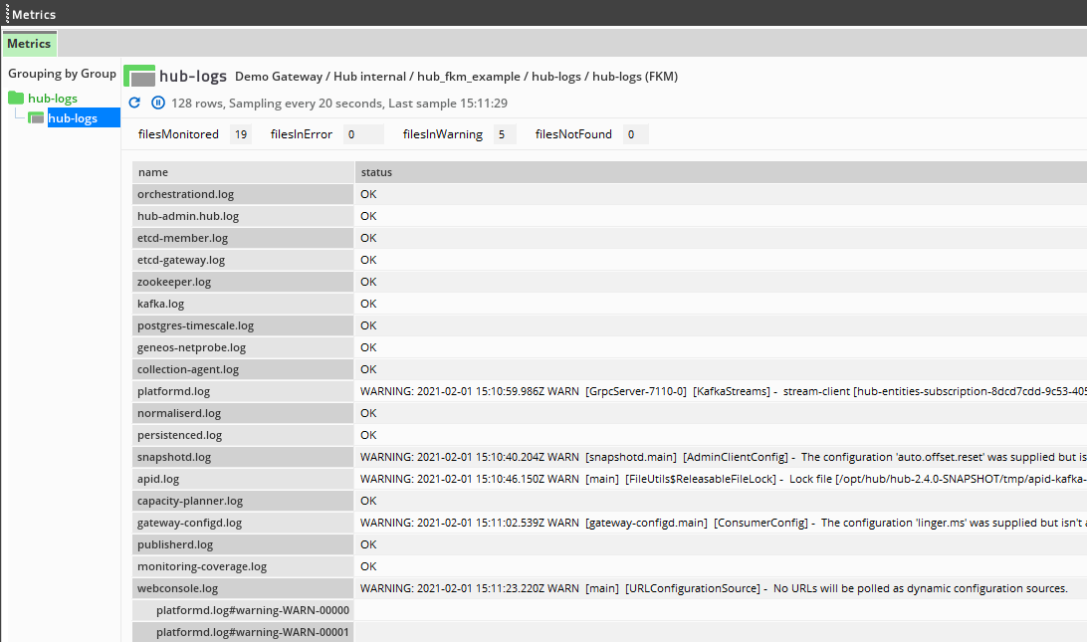The height and width of the screenshot is (642, 1087).
Task: Pause sampling with the pause icon
Action: 157,104
